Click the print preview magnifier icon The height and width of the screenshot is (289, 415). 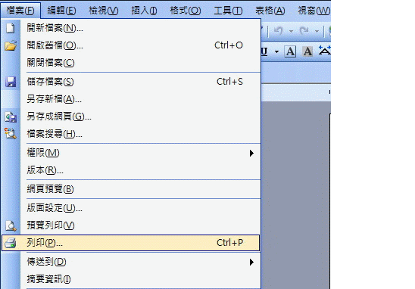[11, 225]
